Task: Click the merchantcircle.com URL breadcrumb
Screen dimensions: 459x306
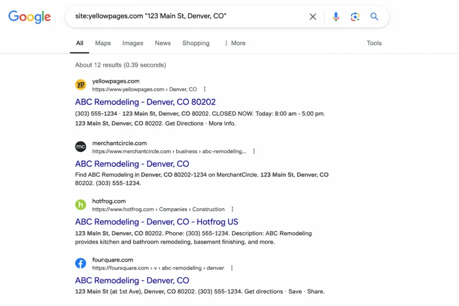Action: pyautogui.click(x=169, y=151)
